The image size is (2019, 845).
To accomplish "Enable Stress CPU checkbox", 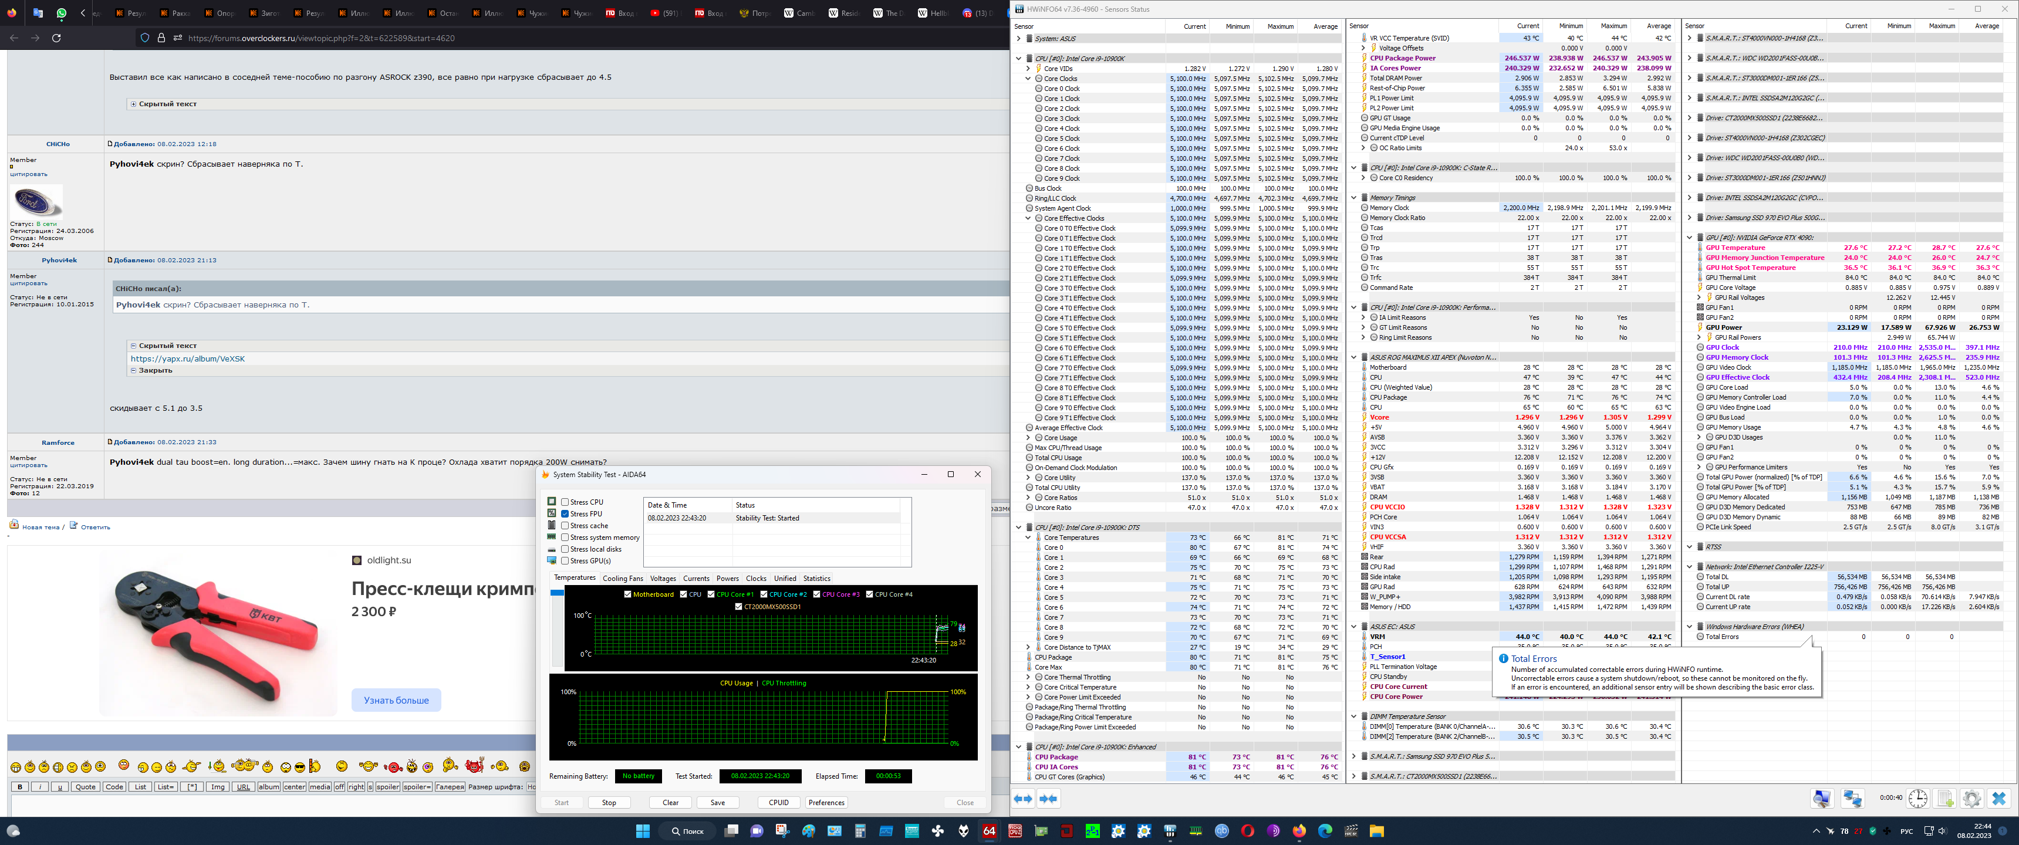I will click(564, 502).
